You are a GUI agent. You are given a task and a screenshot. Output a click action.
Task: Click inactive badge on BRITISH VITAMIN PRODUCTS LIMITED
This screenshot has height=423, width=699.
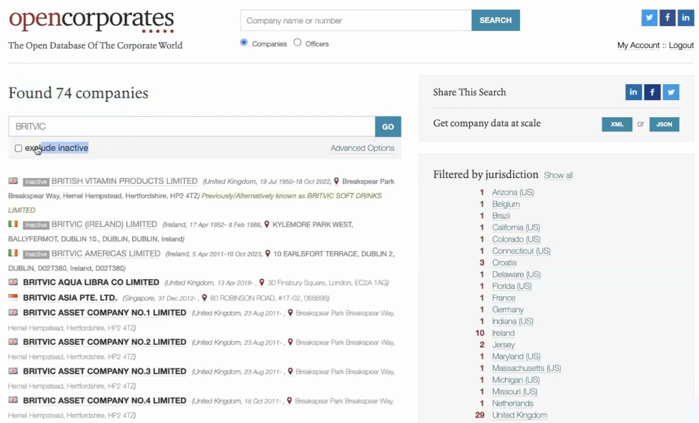36,181
